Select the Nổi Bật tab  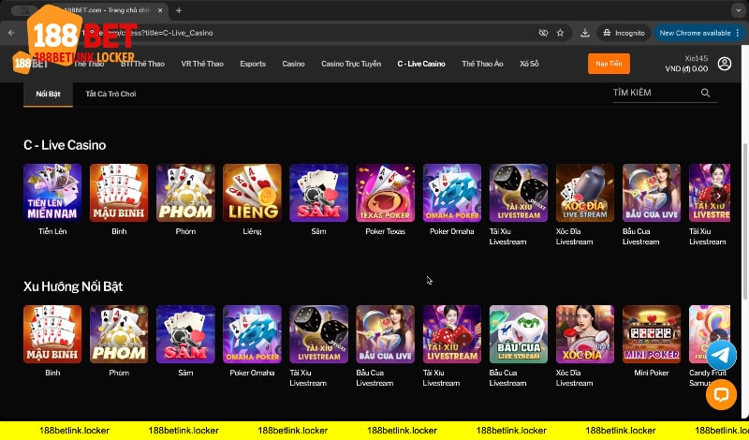tap(48, 95)
